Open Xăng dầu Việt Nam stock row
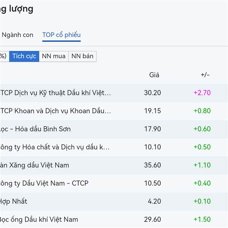 [114, 165]
